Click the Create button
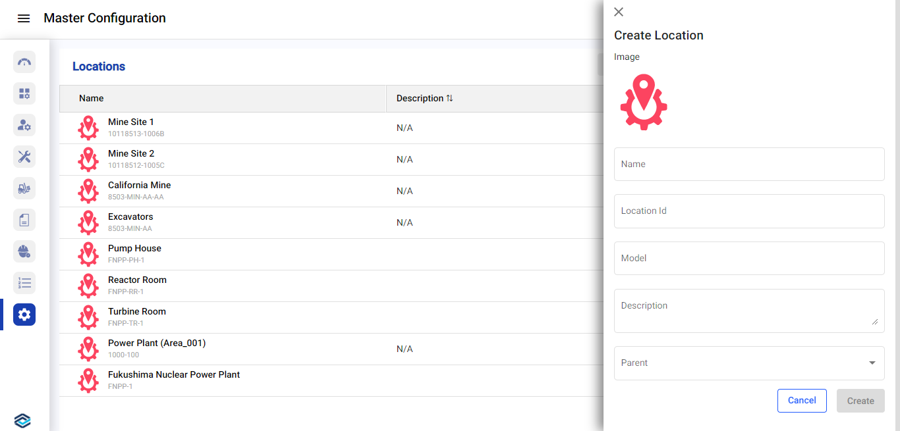 coord(860,401)
